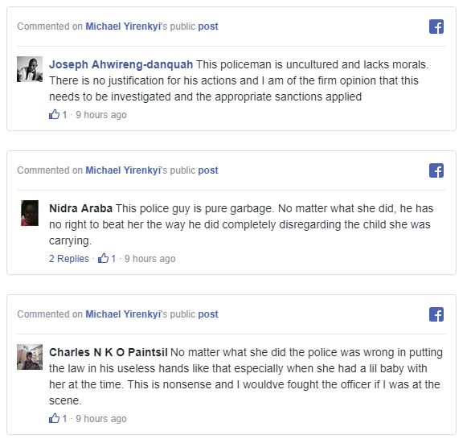Open the public post link in first card
Screen dimensions: 471x443
point(208,27)
